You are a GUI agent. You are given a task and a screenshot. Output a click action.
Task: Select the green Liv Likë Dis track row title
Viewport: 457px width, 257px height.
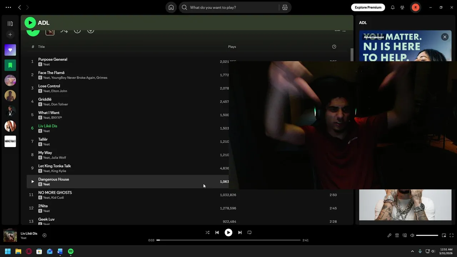[x=47, y=126]
